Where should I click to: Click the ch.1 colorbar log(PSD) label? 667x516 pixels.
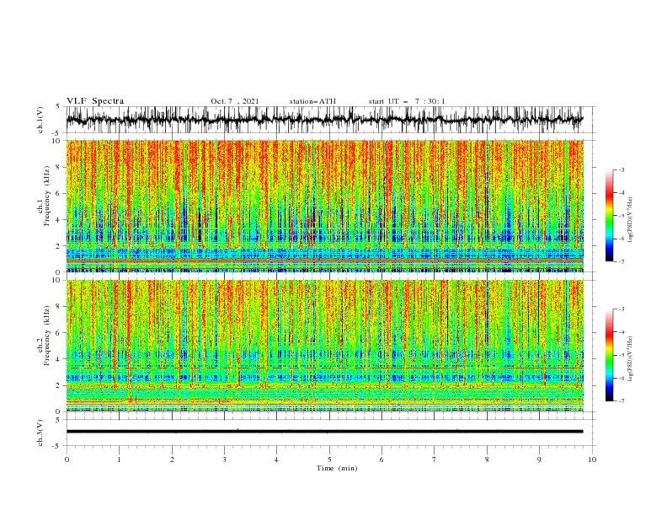pyautogui.click(x=631, y=220)
